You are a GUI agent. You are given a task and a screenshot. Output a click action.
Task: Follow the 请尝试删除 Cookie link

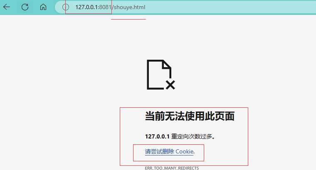pyautogui.click(x=169, y=151)
